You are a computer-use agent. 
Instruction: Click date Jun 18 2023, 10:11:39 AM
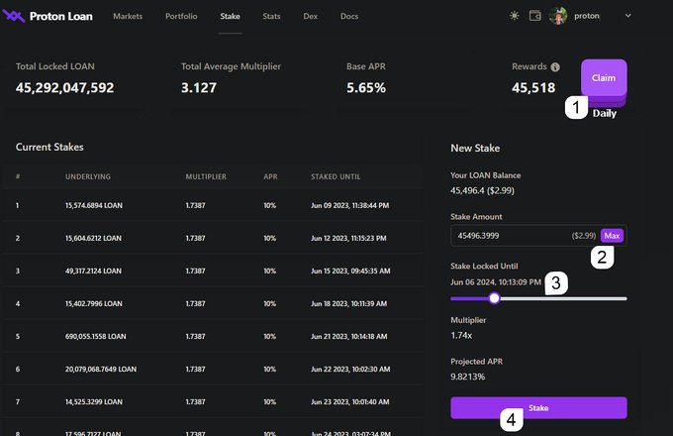pos(349,303)
